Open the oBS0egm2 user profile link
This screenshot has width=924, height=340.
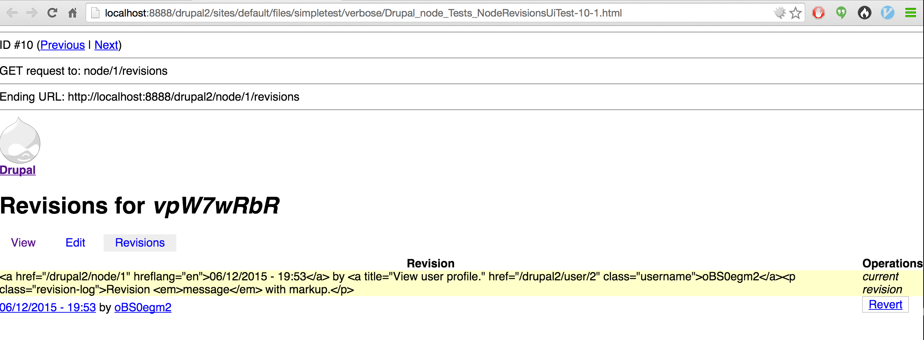click(x=142, y=308)
